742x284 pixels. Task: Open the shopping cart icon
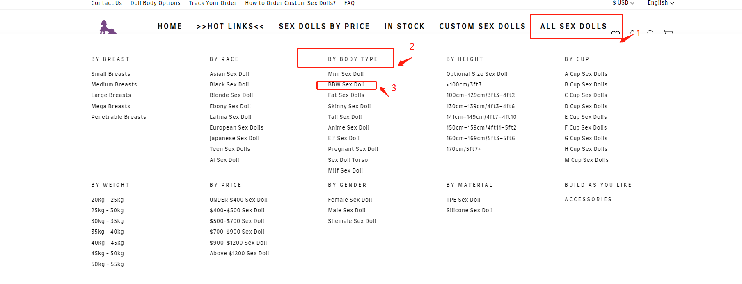tap(668, 32)
